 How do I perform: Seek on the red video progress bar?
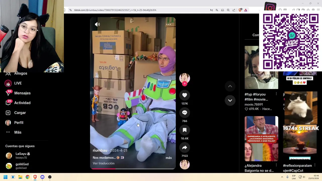[133, 169]
